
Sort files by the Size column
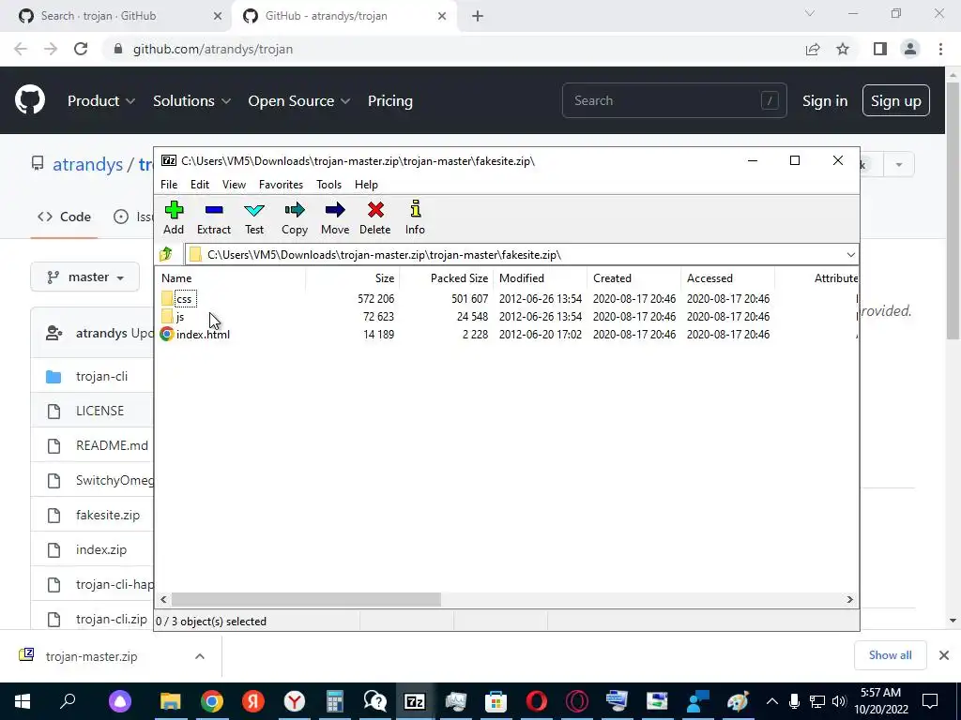(x=353, y=277)
